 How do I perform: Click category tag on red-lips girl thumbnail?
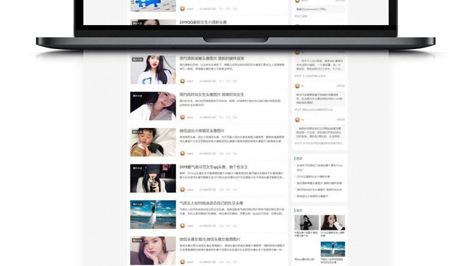137,60
